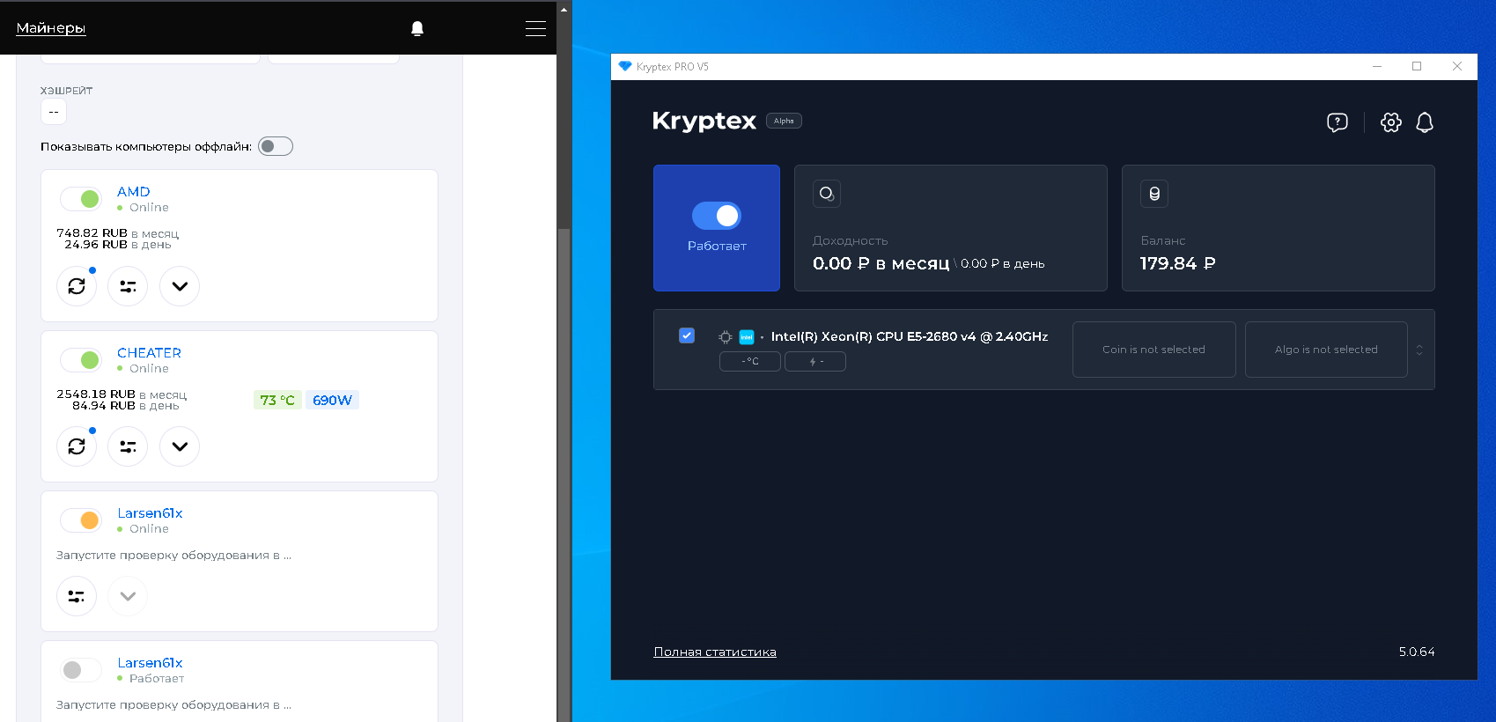Open the CHEATER miner name link
1496x722 pixels.
[149, 353]
